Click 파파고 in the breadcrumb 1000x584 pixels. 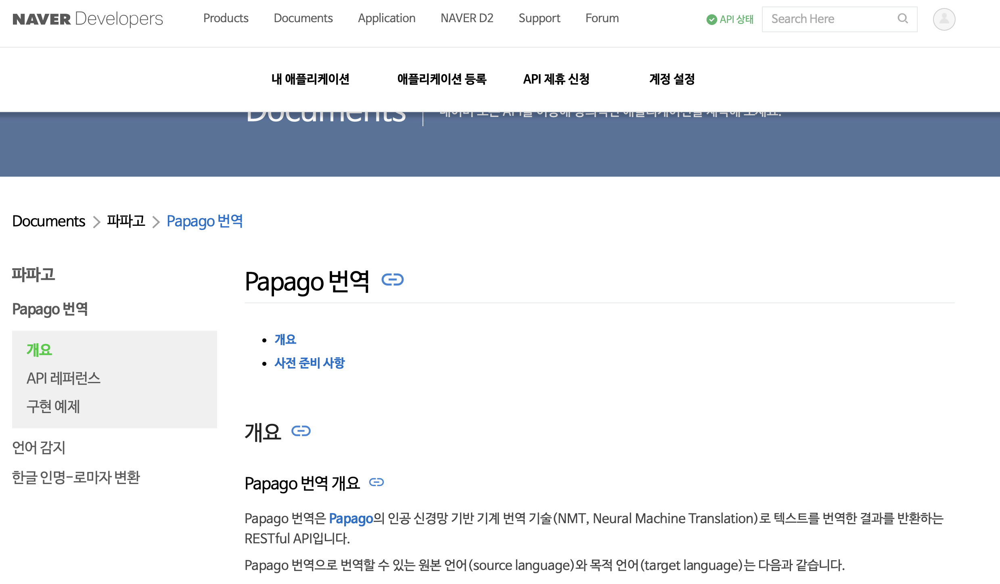tap(126, 221)
